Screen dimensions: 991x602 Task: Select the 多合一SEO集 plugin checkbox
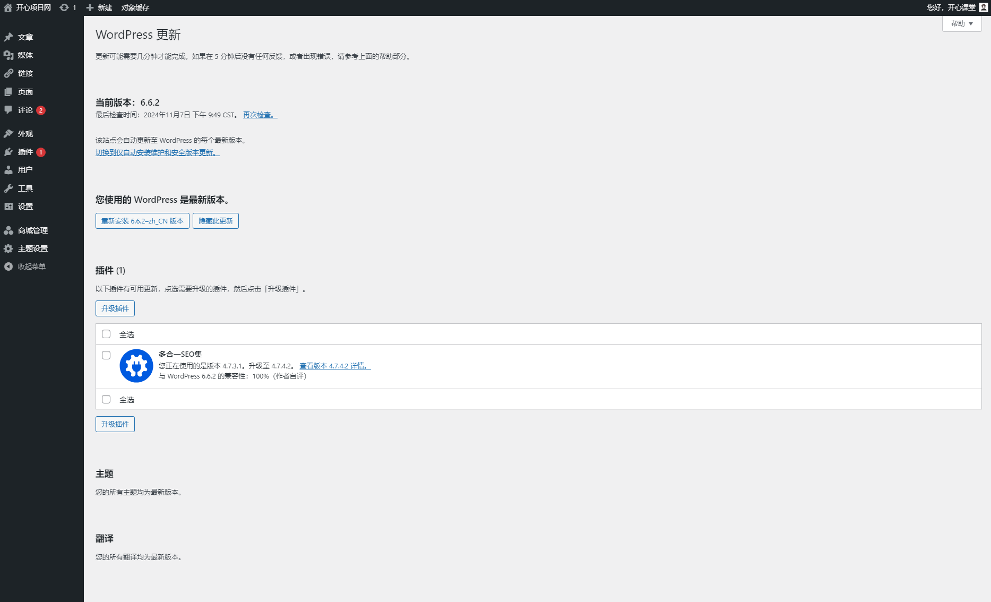(x=106, y=355)
